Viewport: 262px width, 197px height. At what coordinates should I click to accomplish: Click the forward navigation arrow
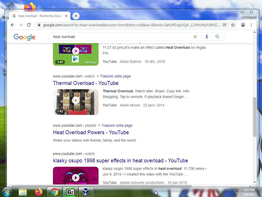[21, 25]
